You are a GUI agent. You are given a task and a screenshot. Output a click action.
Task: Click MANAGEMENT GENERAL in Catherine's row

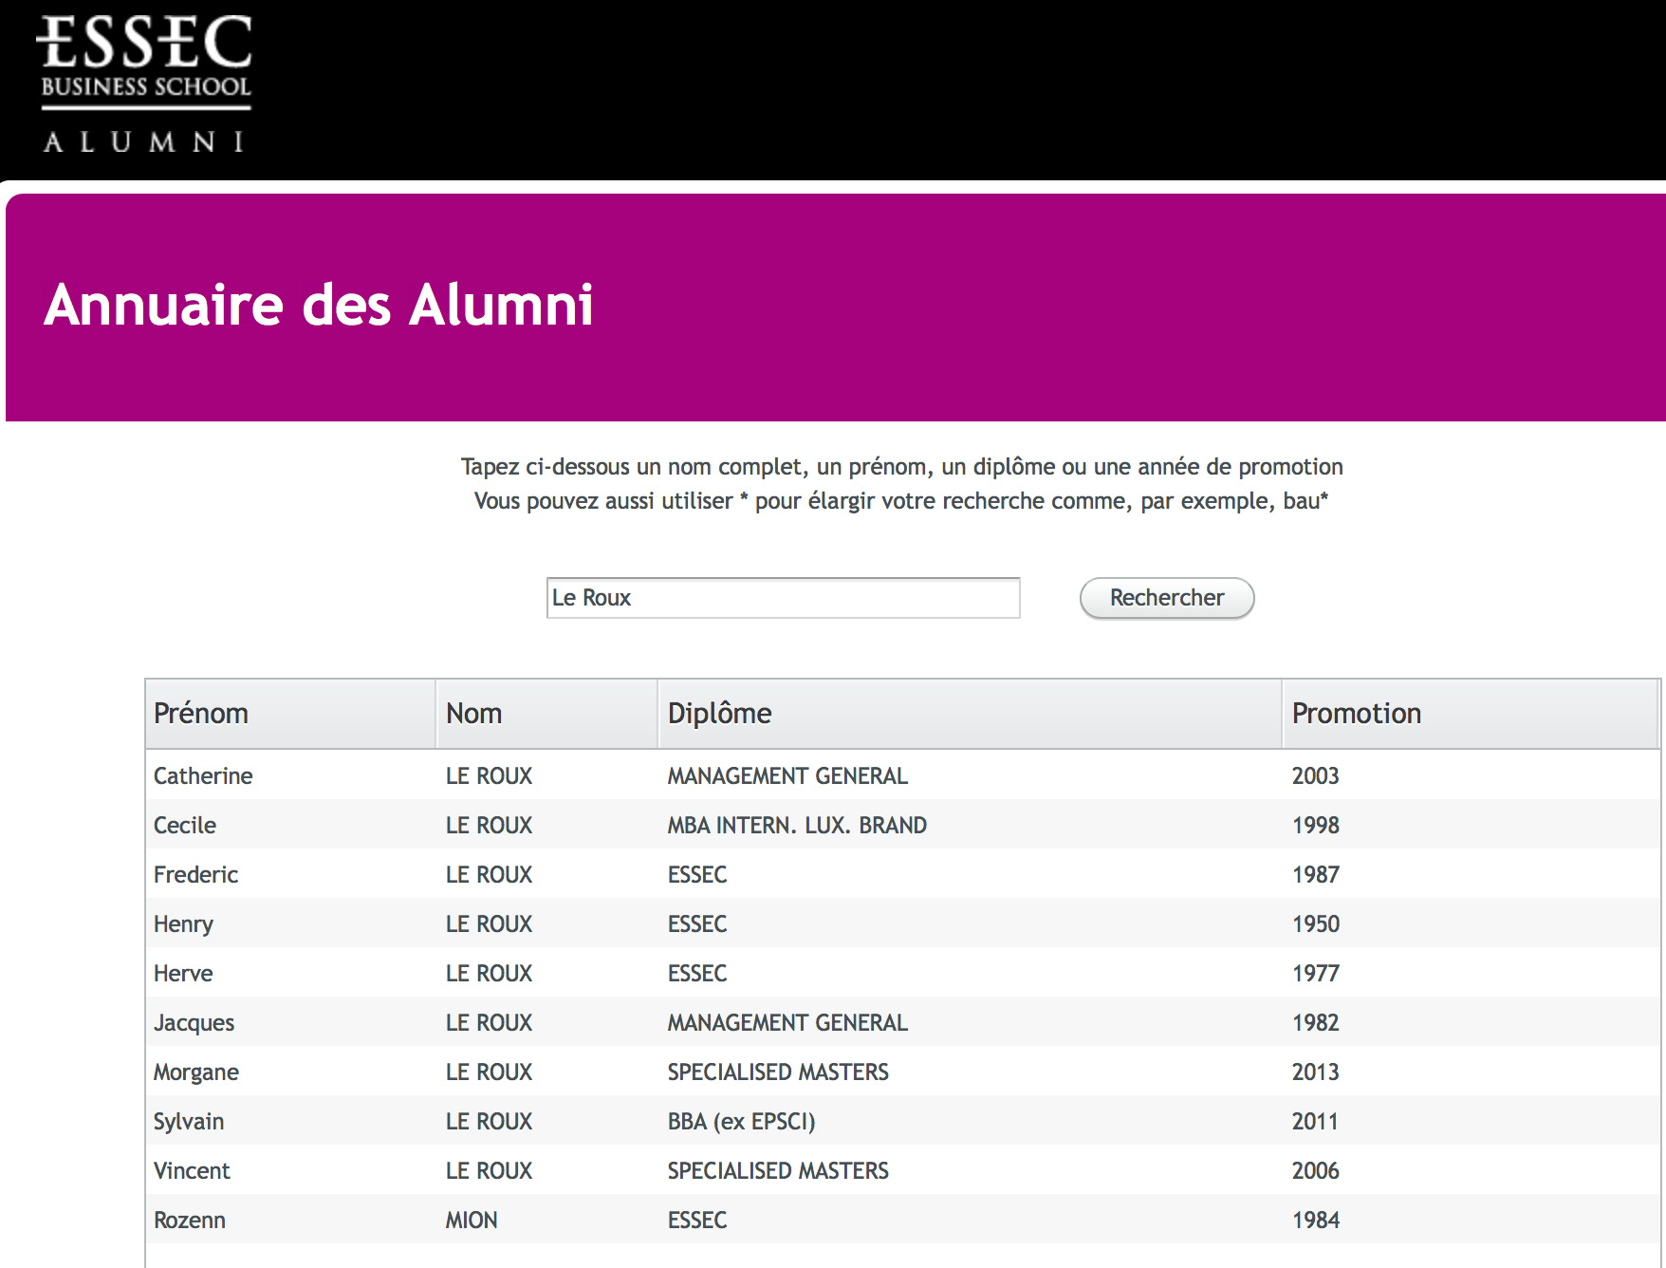pos(787,775)
